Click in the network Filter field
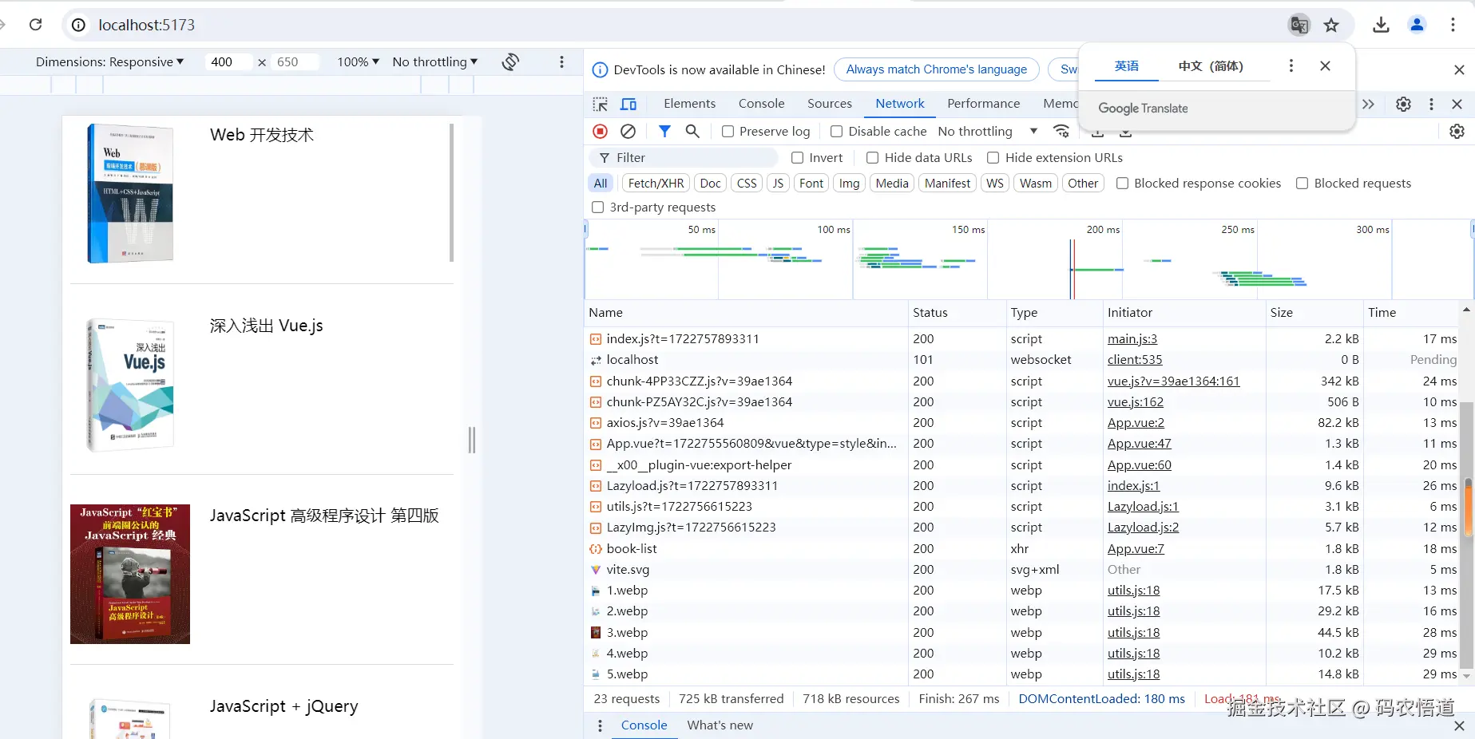Screen dimensions: 1475x739 [x=684, y=158]
